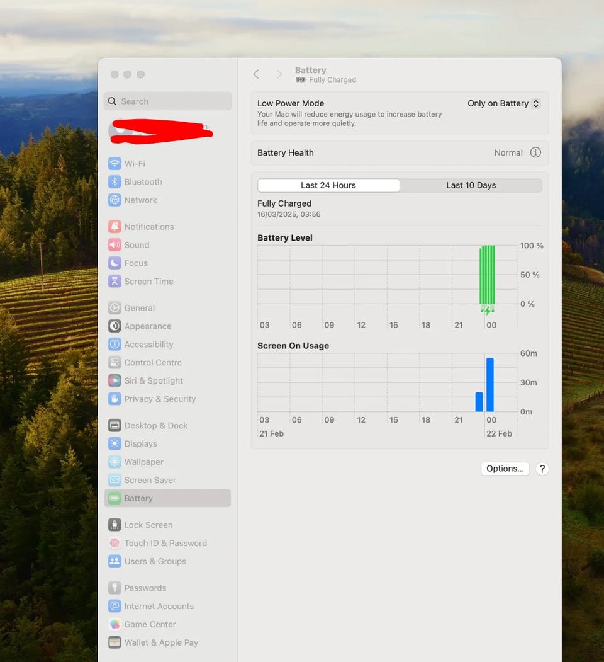Screen dimensions: 604x662
Task: Select the Network globe icon
Action: click(x=115, y=200)
